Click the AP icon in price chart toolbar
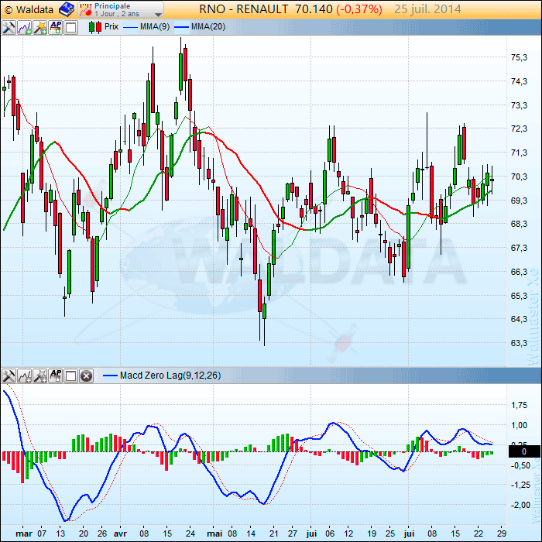Image resolution: width=542 pixels, height=542 pixels. pyautogui.click(x=56, y=27)
